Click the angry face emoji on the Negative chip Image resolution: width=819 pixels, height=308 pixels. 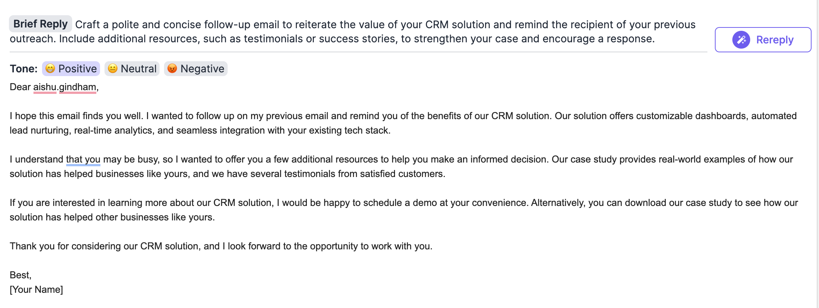(172, 68)
